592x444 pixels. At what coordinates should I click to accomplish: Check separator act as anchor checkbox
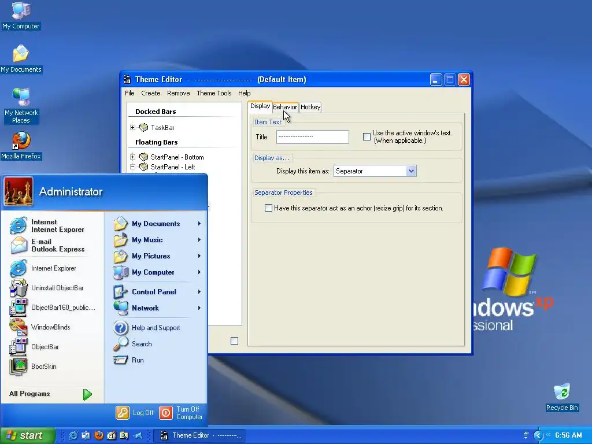tap(268, 208)
